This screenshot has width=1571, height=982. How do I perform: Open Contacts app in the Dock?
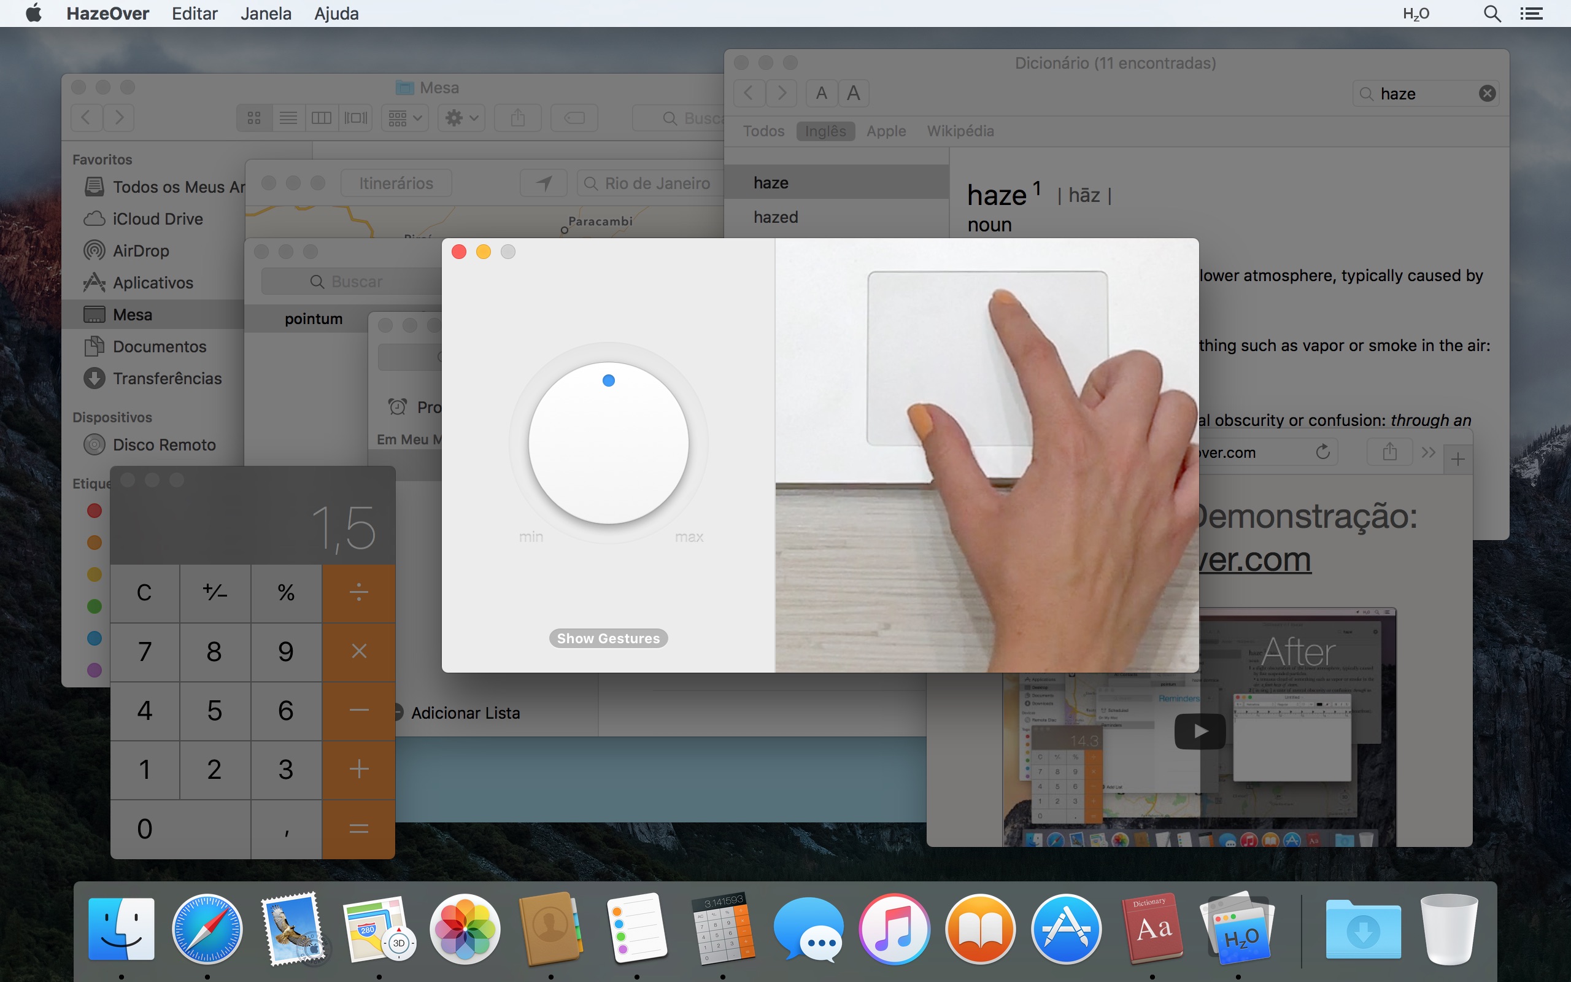coord(550,929)
